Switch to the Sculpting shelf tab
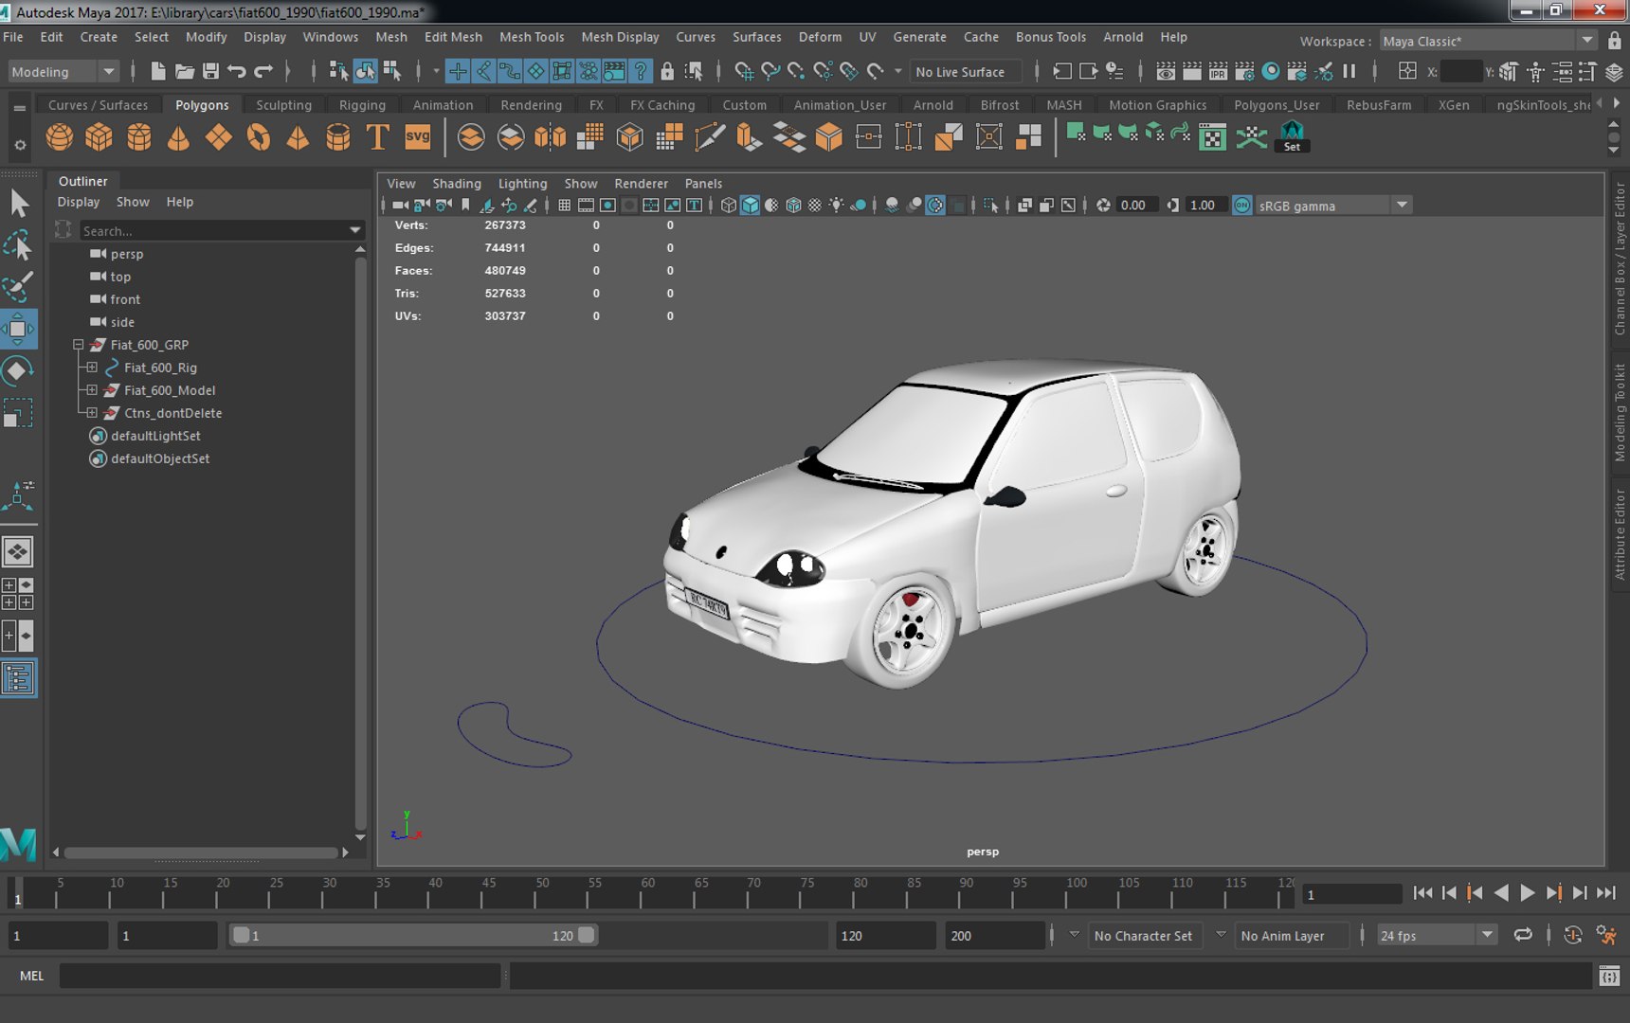Viewport: 1630px width, 1023px height. click(x=283, y=105)
